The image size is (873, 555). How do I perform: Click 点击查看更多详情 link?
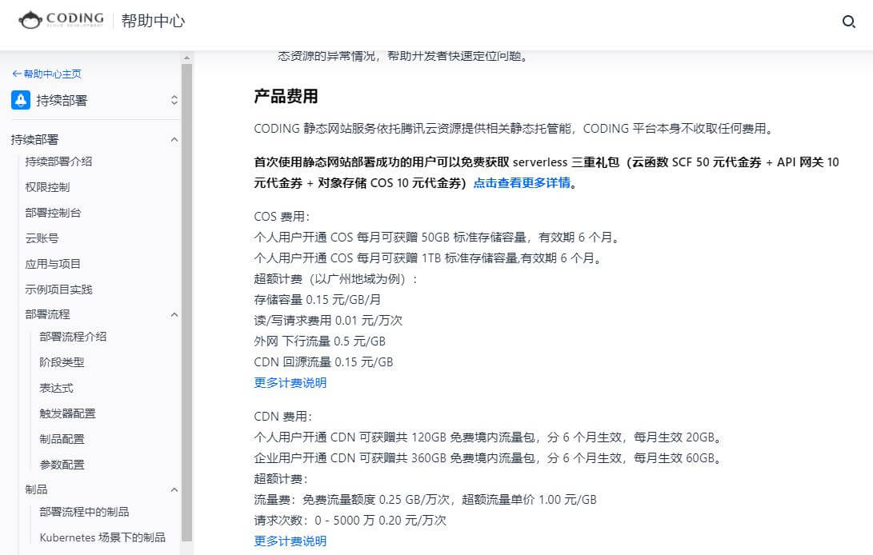[x=522, y=182]
